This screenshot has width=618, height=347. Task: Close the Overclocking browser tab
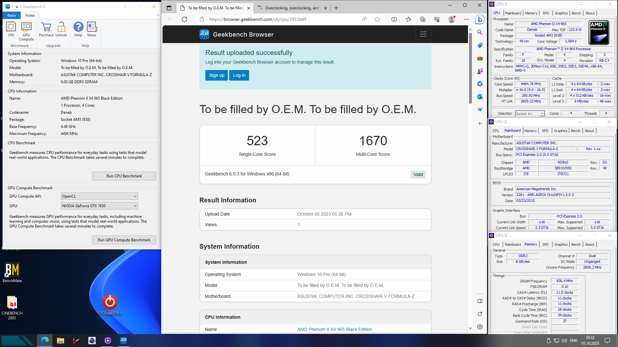coord(325,8)
